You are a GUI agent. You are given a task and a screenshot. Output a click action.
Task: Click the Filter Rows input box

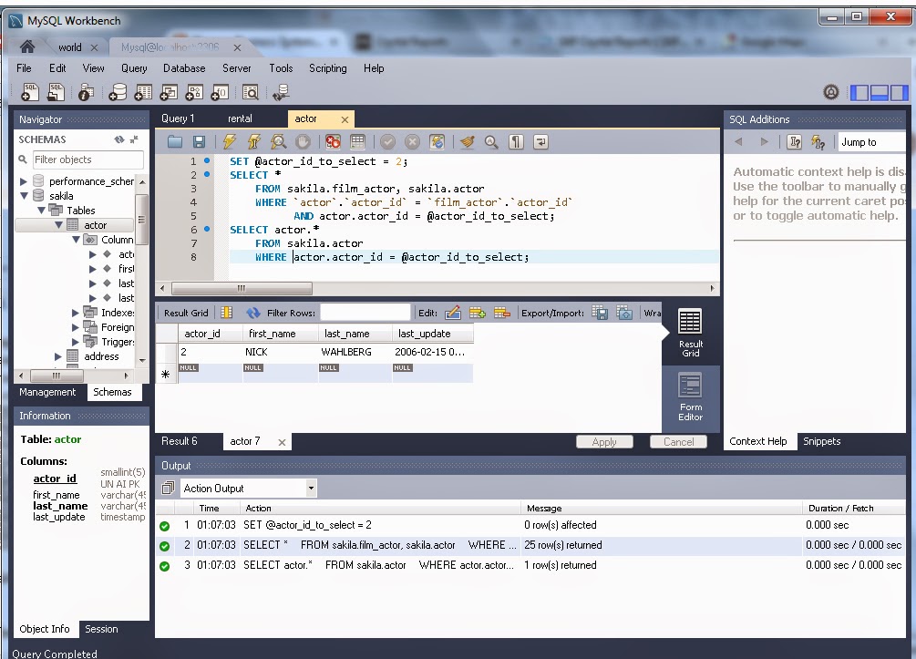click(365, 313)
